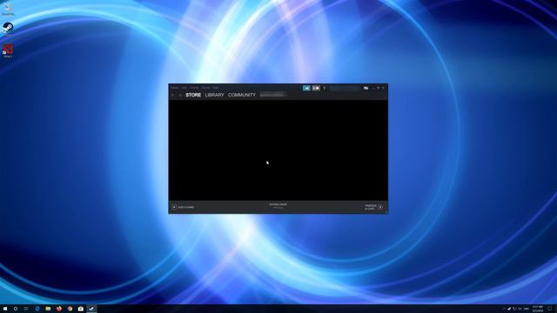Click the notification alert exclamation icon
Viewport: 557px width, 313px height.
click(x=325, y=88)
